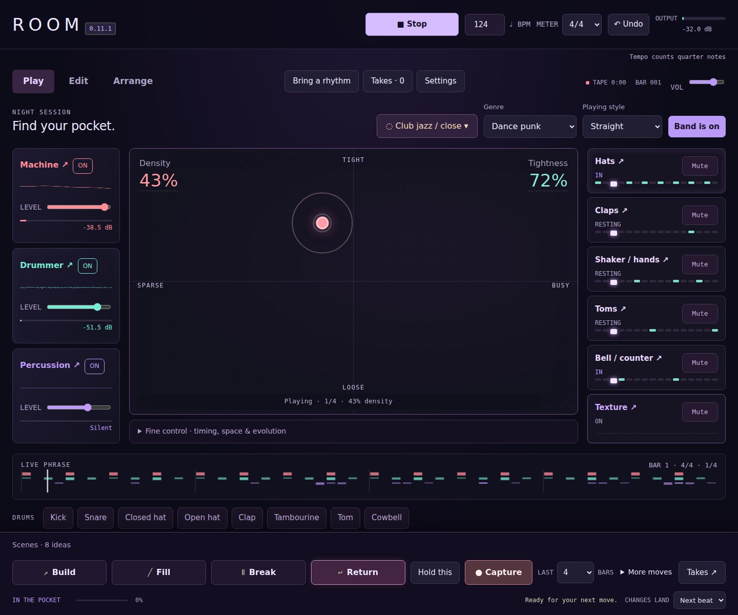The image size is (738, 615).
Task: Toggle the Band is on button
Action: [696, 127]
